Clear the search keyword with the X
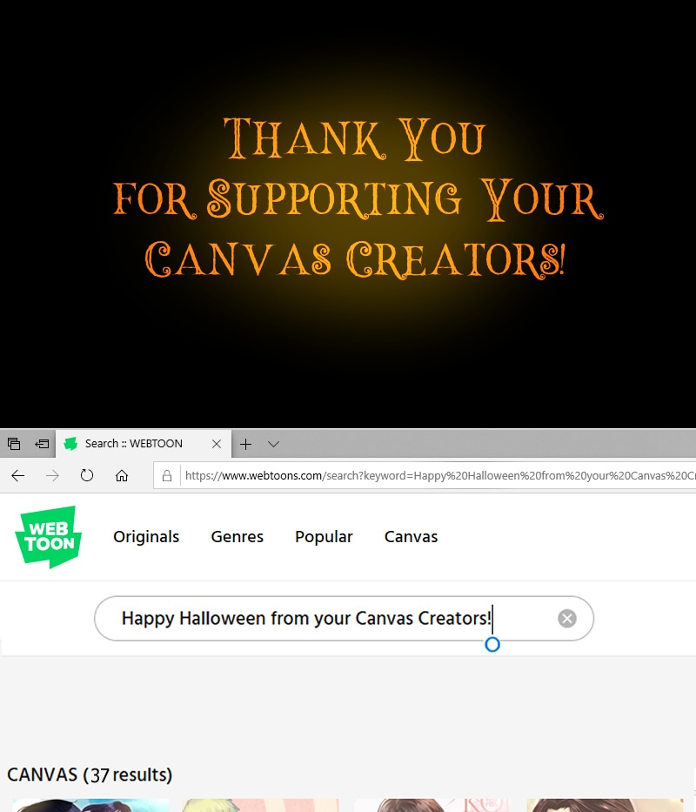 tap(567, 619)
